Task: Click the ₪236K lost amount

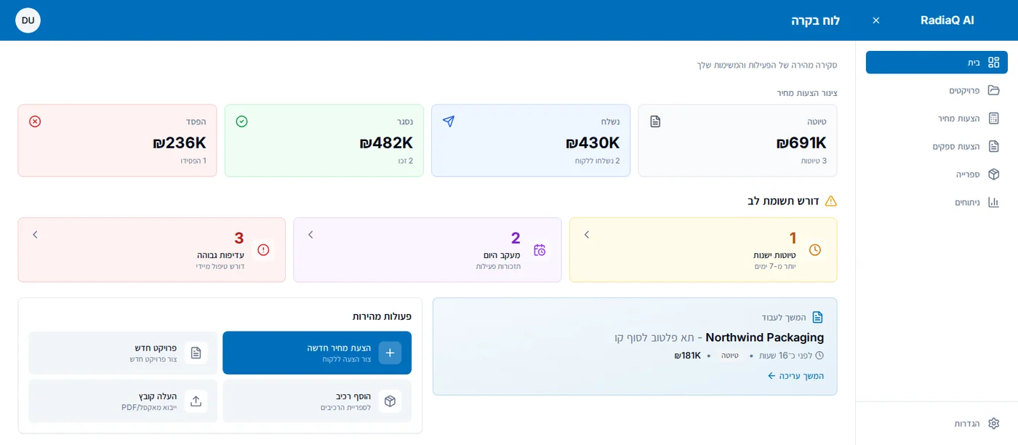Action: pos(180,143)
